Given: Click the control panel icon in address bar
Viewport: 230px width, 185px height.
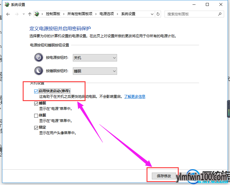Looking at the screenshot, I should click(37, 14).
